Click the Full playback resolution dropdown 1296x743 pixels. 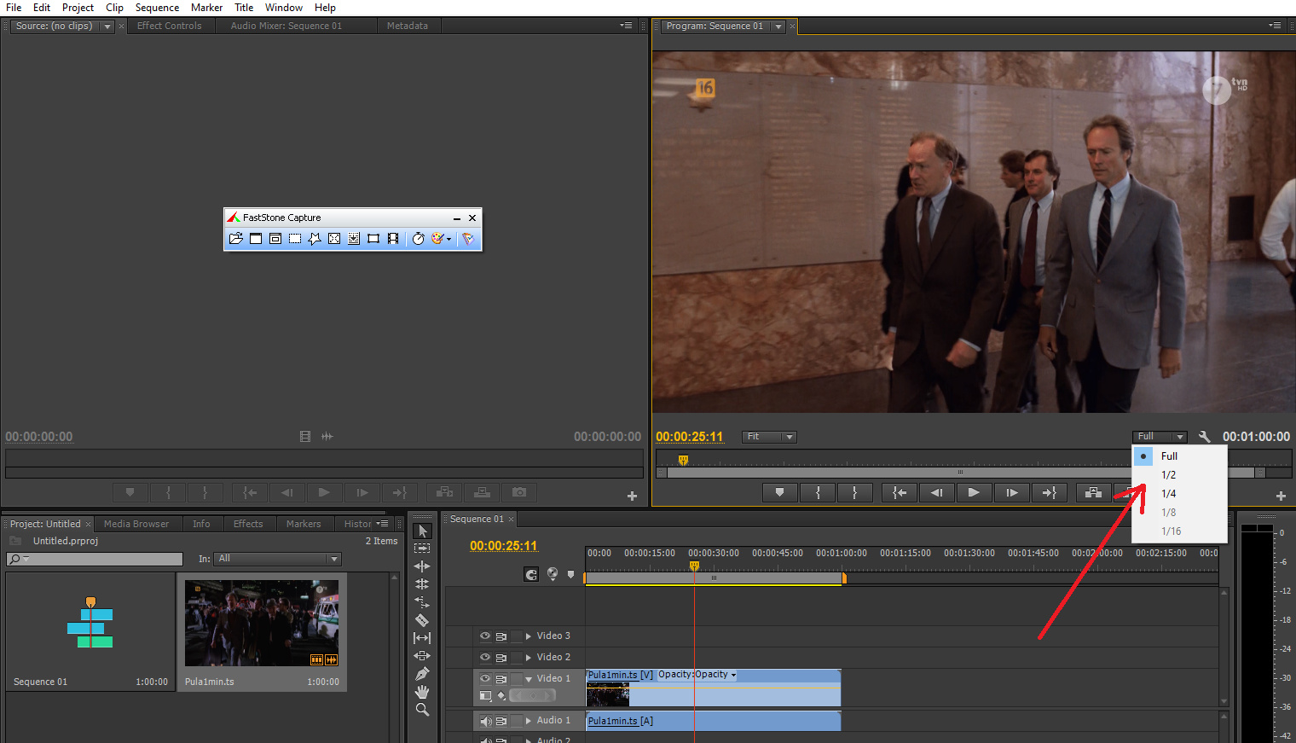click(1160, 436)
